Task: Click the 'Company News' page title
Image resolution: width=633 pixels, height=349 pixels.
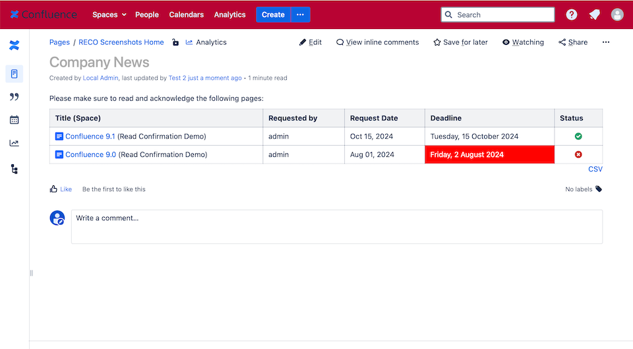Action: click(x=100, y=62)
